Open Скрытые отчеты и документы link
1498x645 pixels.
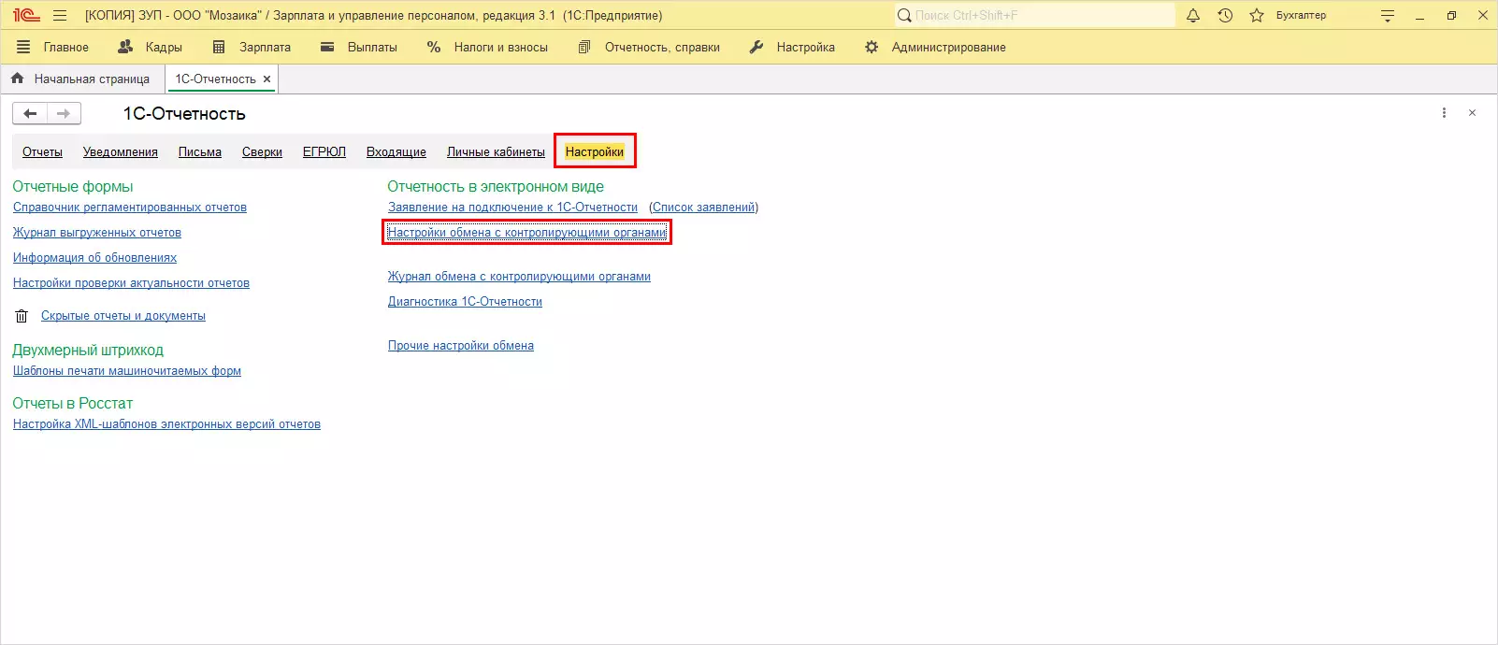(123, 316)
